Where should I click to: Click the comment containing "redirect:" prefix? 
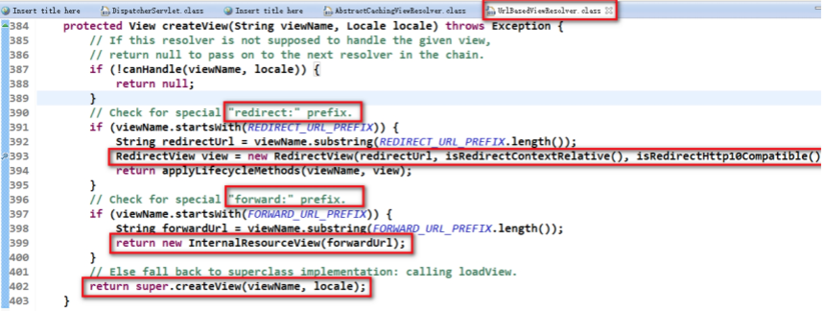(x=221, y=113)
